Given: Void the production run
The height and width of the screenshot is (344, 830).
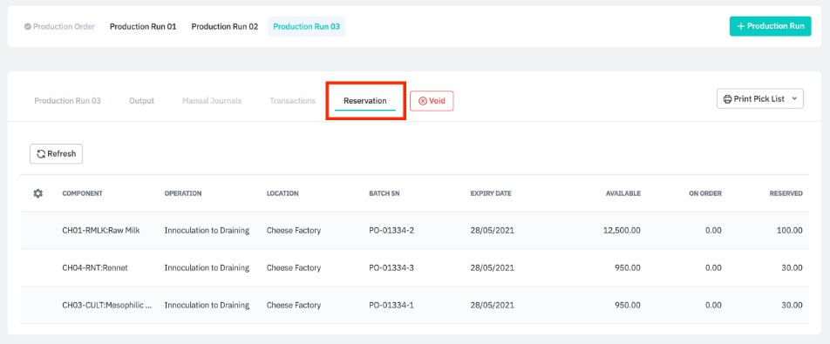Looking at the screenshot, I should point(432,101).
